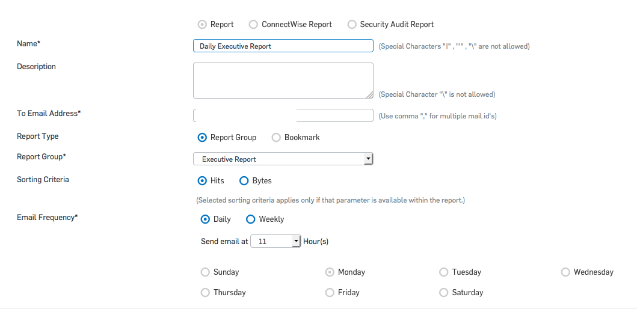Open the Send email at hour dropdown

click(x=275, y=241)
